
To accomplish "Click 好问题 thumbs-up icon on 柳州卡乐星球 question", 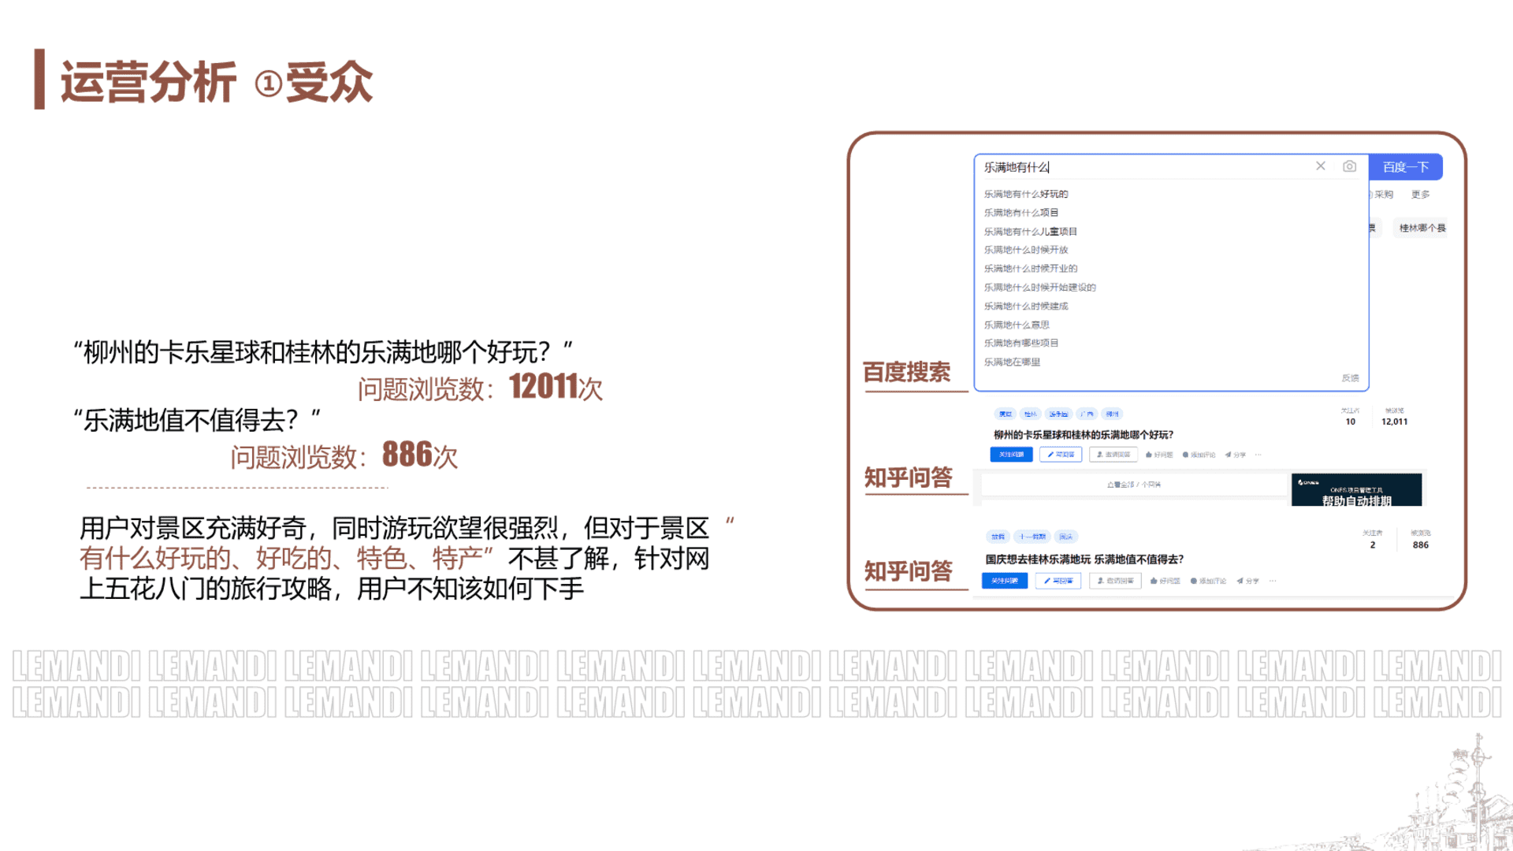I will pyautogui.click(x=1149, y=455).
